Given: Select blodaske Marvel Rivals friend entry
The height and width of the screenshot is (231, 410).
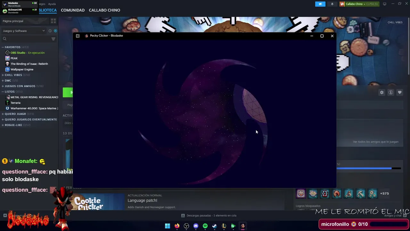Looking at the screenshot, I should [x=20, y=4].
